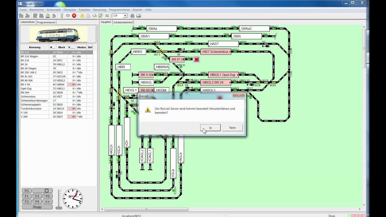The image size is (386, 217).
Task: Toggle the F3 function button
Action: pos(27,202)
